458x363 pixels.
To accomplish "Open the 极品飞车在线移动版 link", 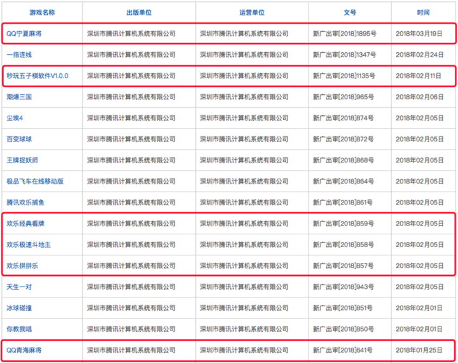I will coord(35,181).
